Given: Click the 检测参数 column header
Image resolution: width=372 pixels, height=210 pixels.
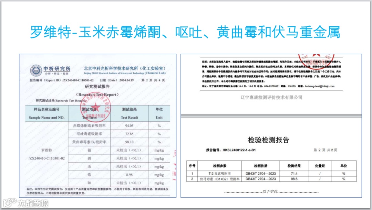Looking at the screenshot, I should [220, 166].
